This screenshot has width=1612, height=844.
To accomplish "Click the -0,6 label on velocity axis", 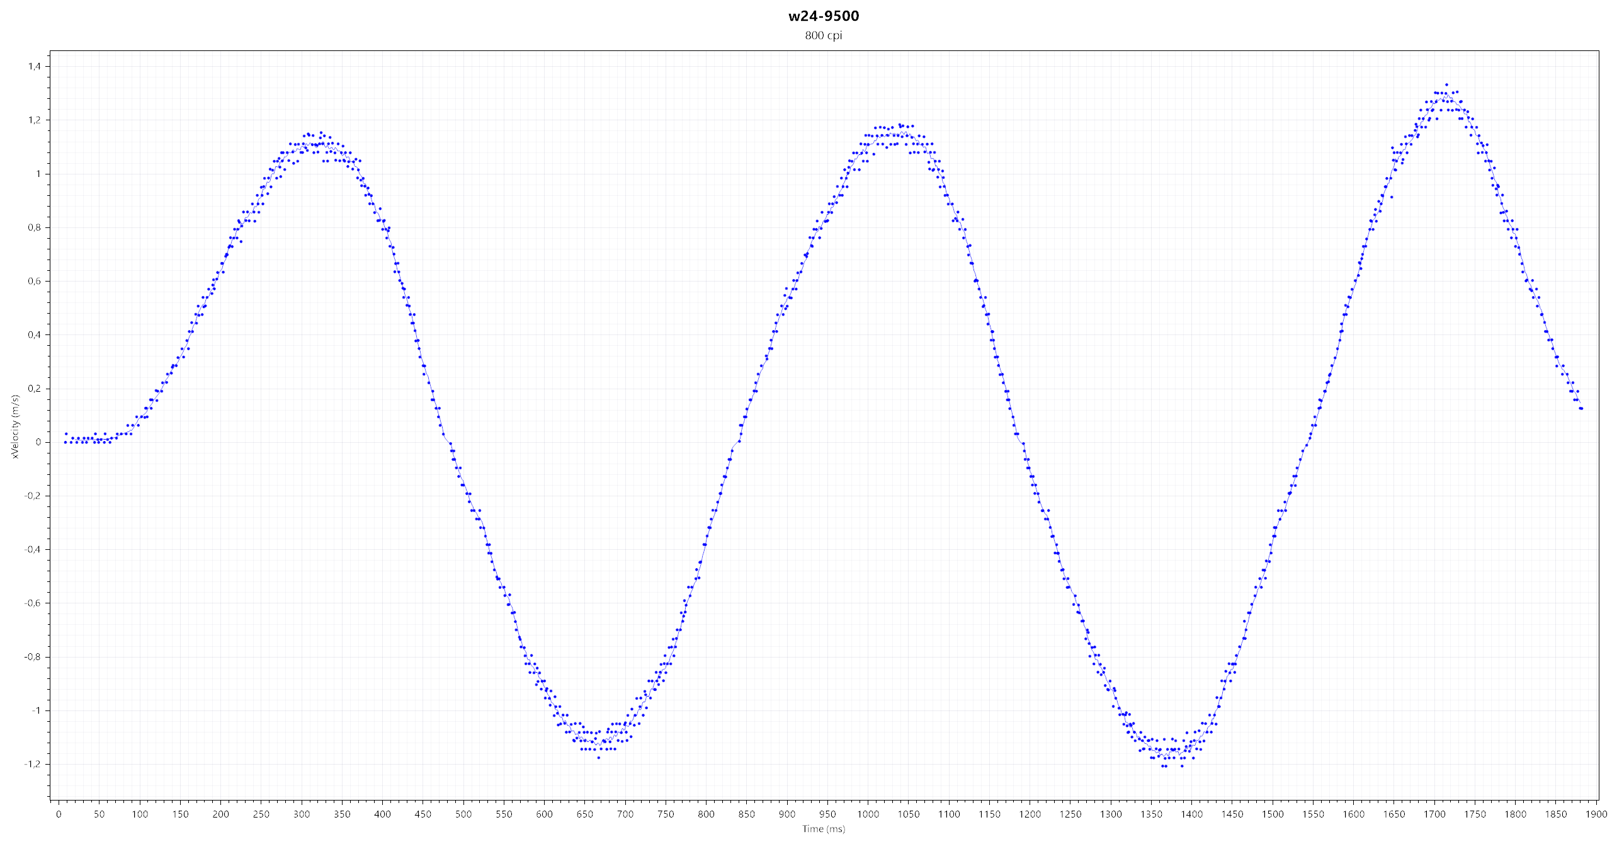I will pos(33,603).
